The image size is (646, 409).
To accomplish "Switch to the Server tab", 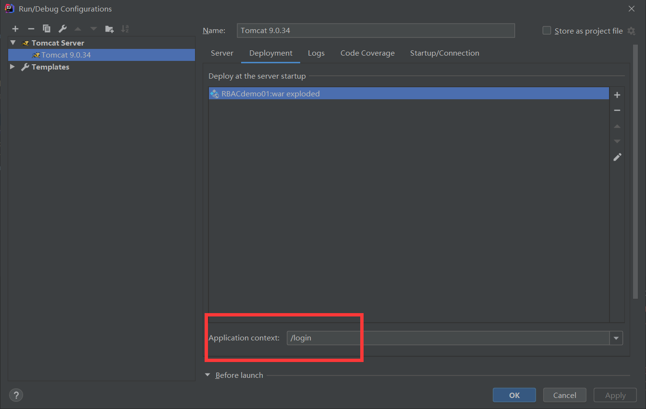I will click(x=222, y=53).
